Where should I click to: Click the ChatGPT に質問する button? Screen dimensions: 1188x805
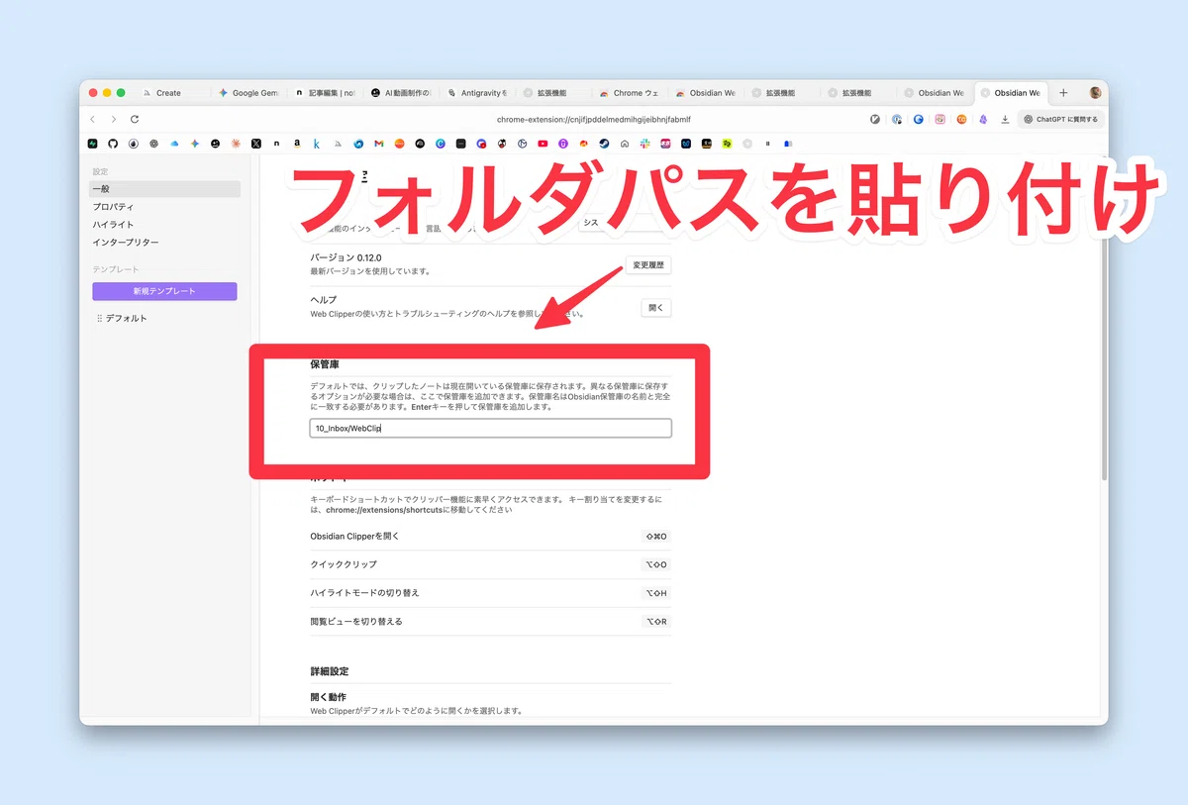pos(1061,119)
